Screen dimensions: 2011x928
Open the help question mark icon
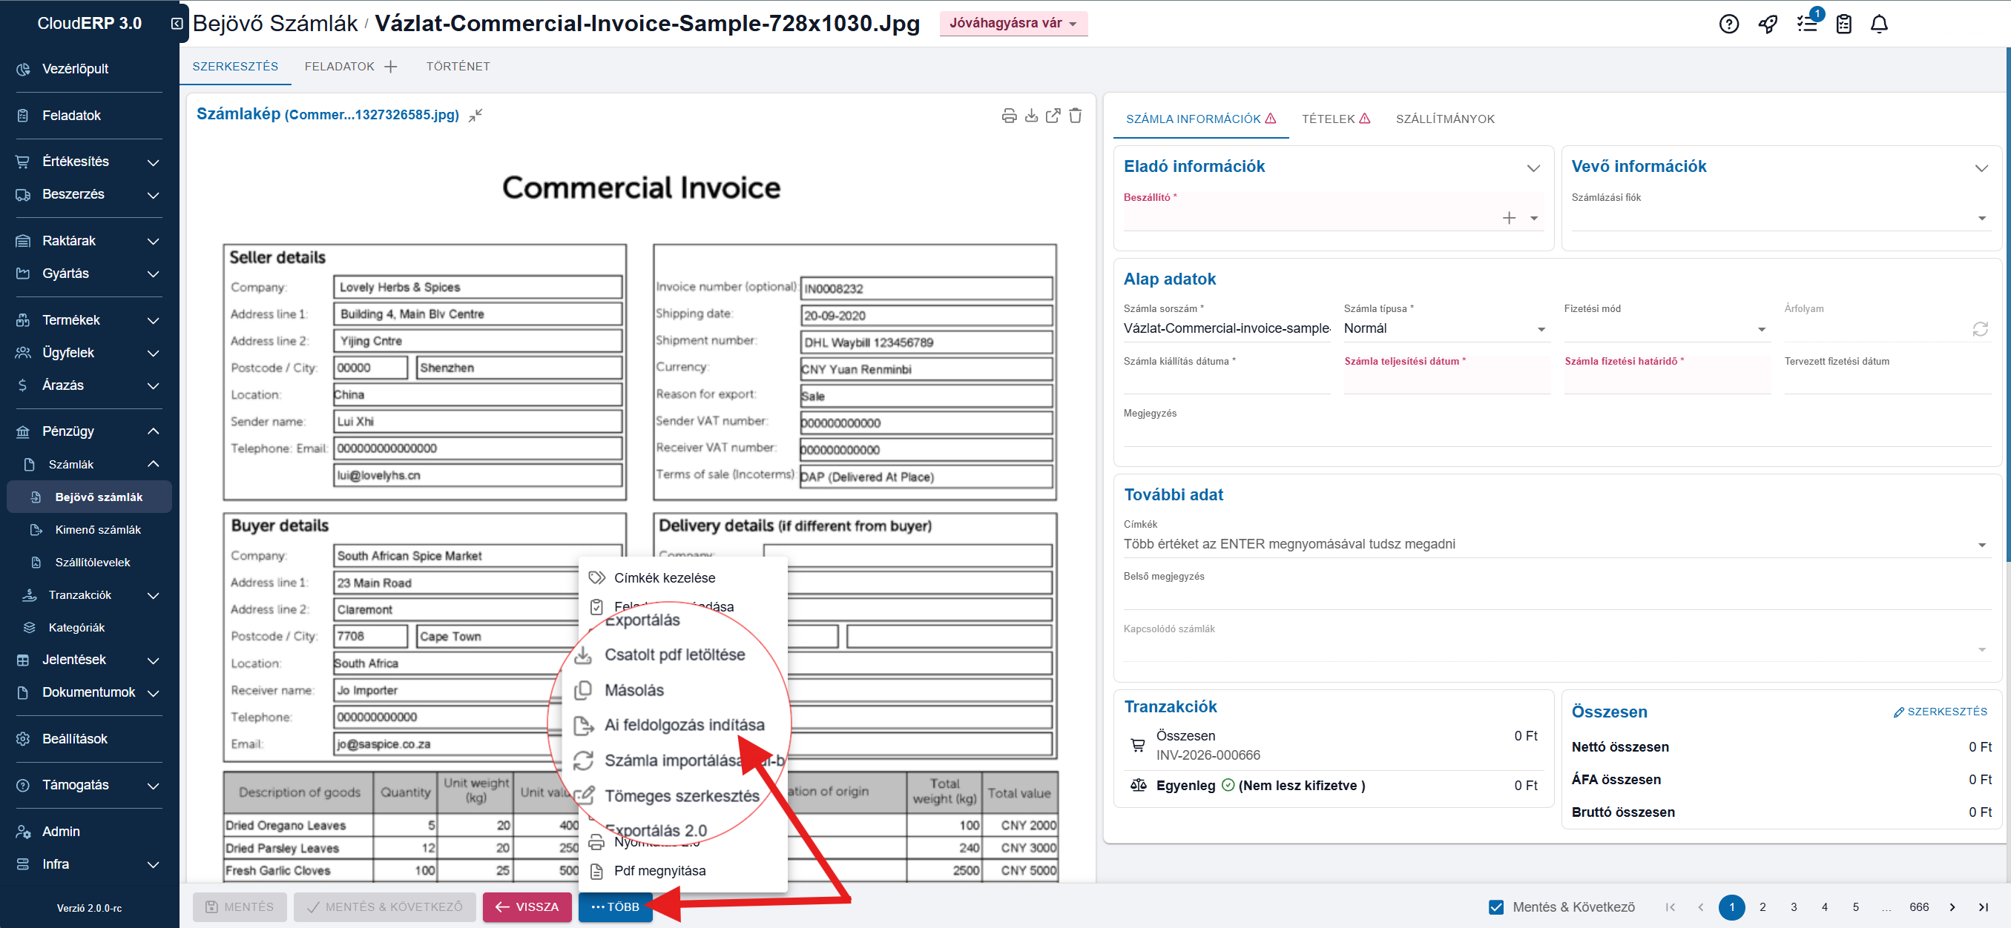[x=1728, y=24]
